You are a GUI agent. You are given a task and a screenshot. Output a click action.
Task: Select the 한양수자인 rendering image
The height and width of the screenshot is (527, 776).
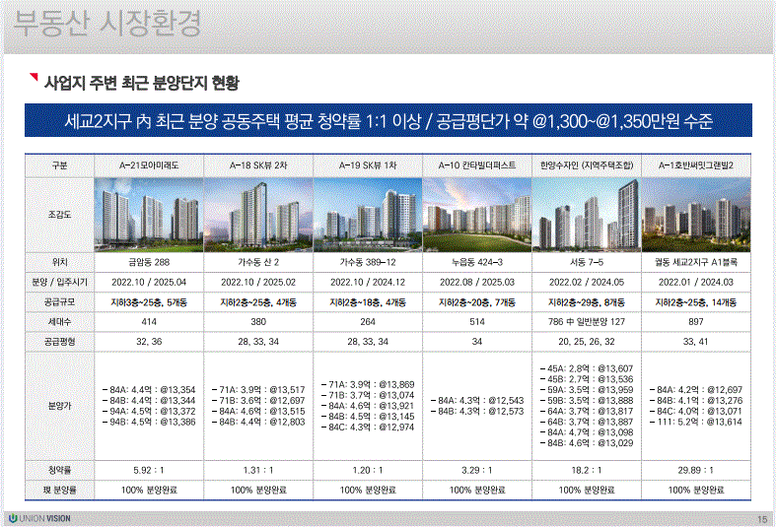[587, 215]
